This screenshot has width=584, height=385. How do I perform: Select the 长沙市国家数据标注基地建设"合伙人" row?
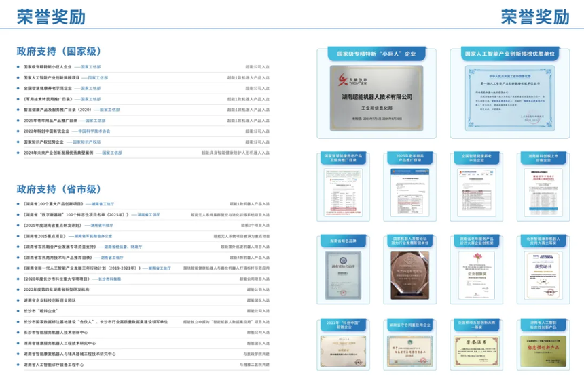pyautogui.click(x=143, y=322)
